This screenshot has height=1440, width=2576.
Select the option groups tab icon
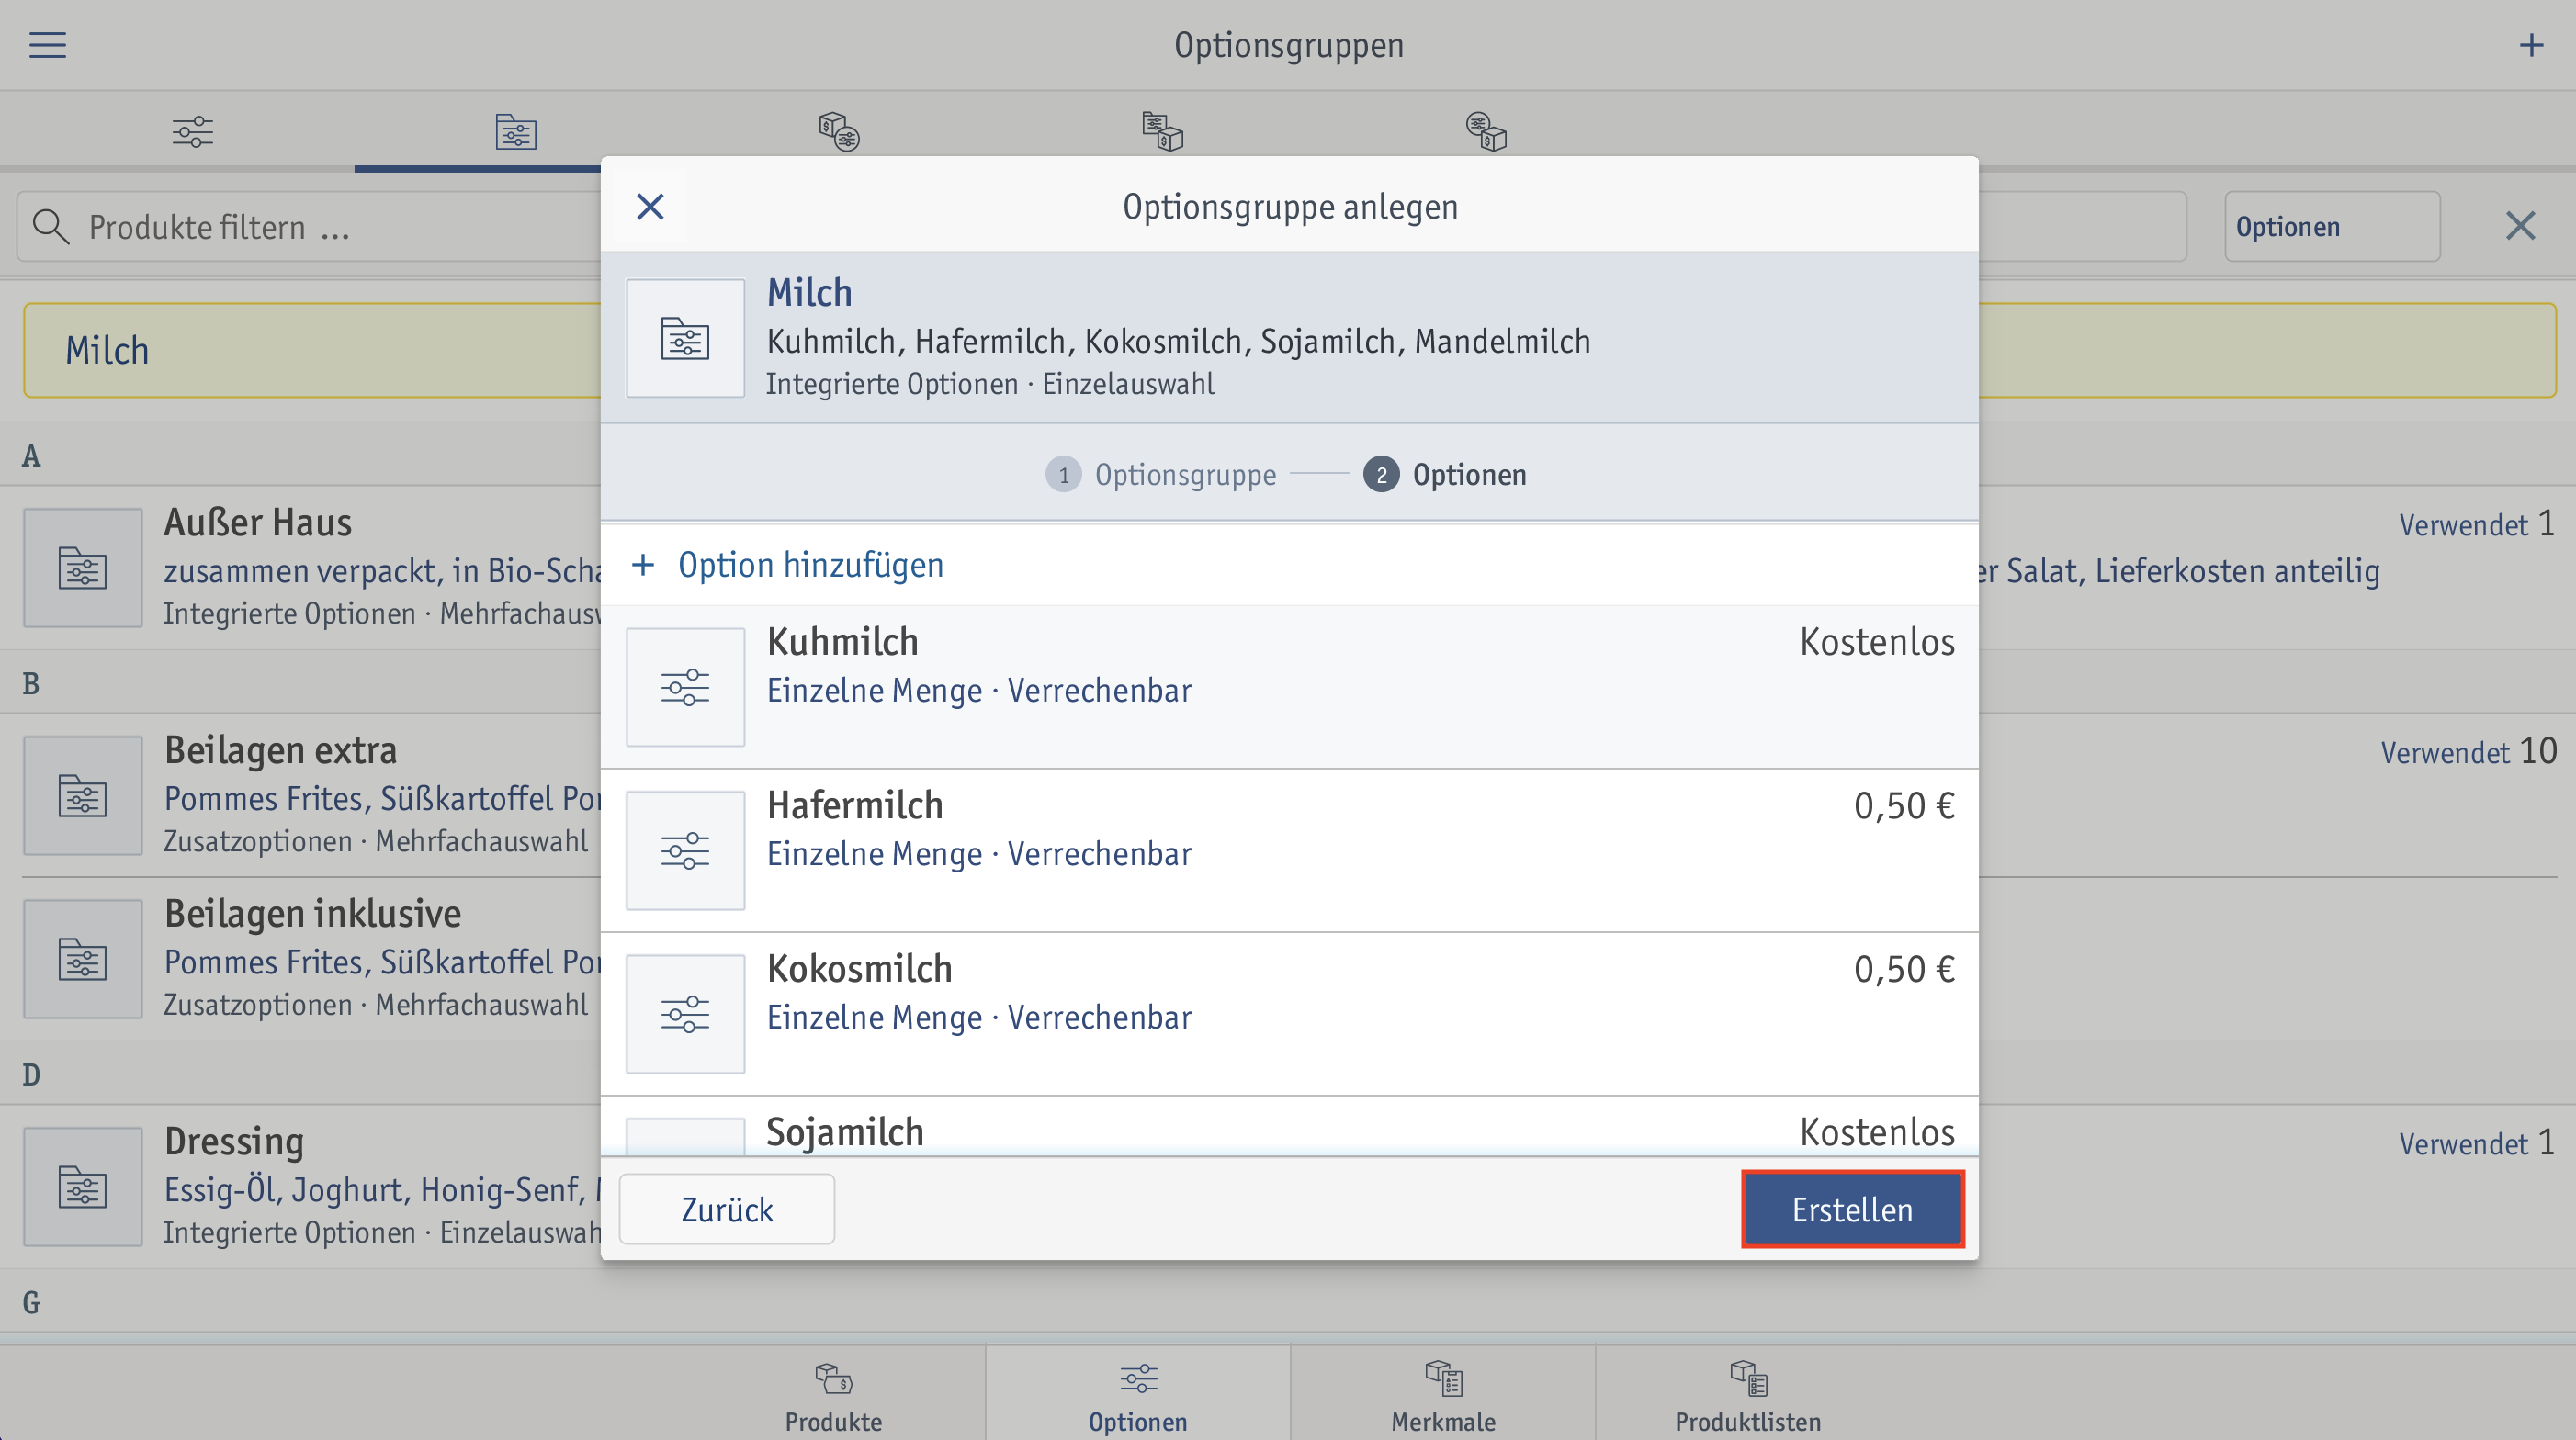point(516,132)
